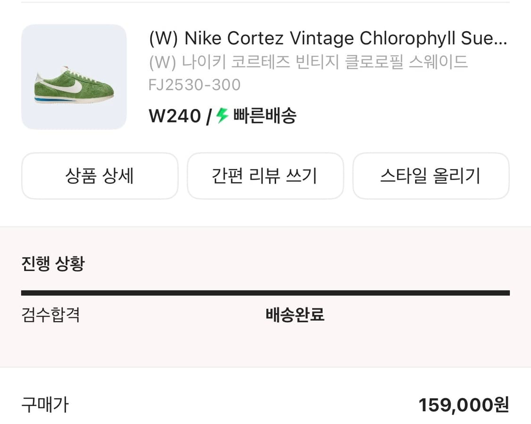
Task: Click the model number FJ2530-300
Action: click(194, 85)
